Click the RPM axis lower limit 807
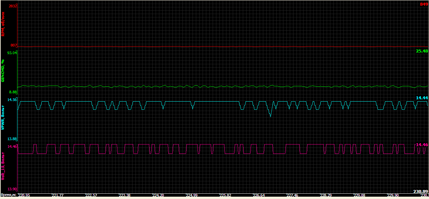The width and height of the screenshot is (429, 199). coord(13,45)
